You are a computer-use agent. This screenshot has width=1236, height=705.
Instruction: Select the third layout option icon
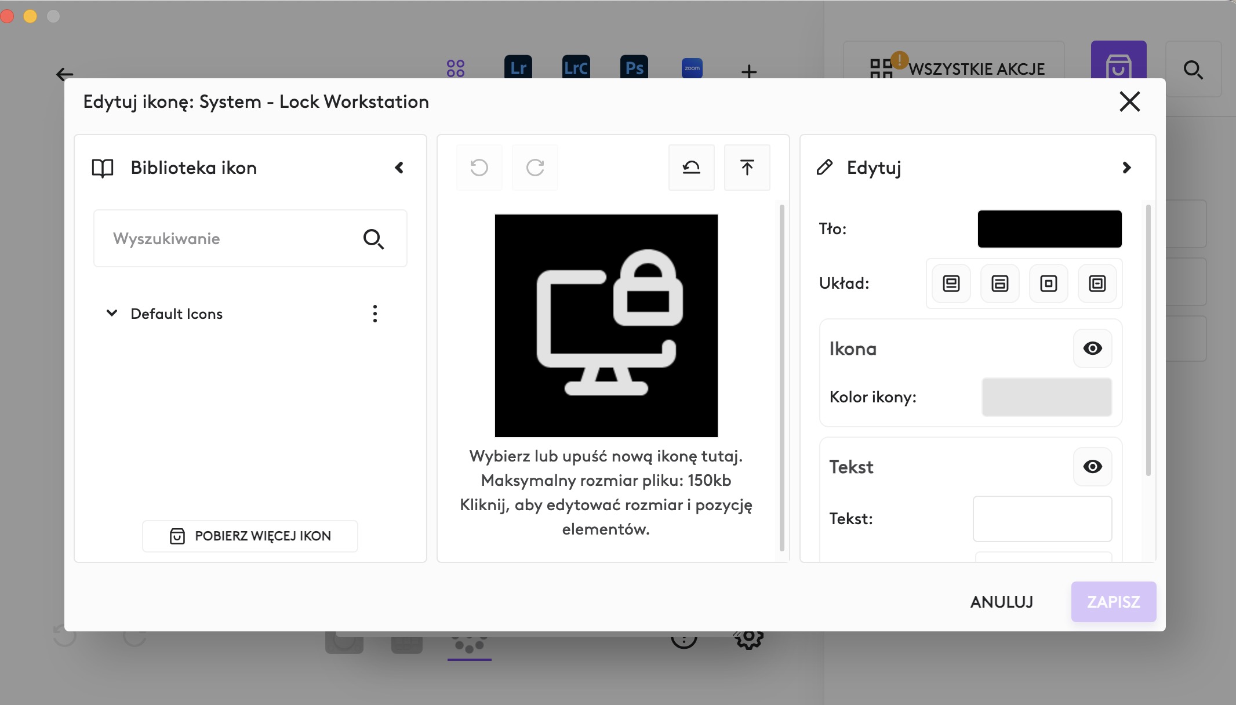[x=1048, y=284]
